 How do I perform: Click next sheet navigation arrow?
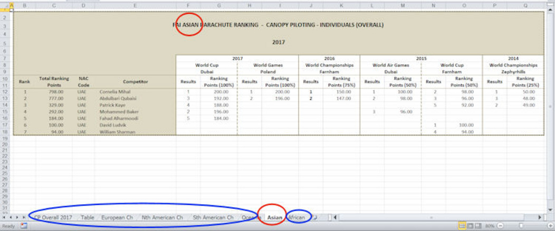coord(17,217)
